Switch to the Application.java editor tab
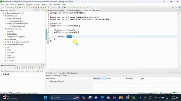 74,10
